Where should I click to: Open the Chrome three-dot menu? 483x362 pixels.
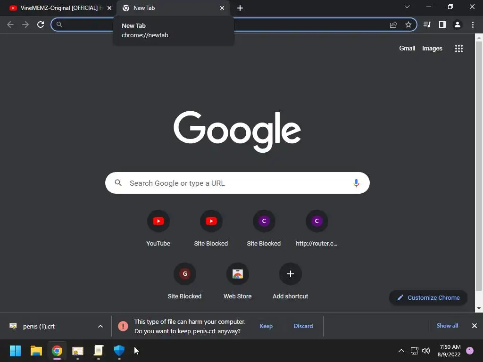point(473,25)
